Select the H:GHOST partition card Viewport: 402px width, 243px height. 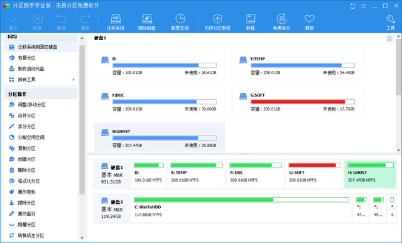click(160, 137)
